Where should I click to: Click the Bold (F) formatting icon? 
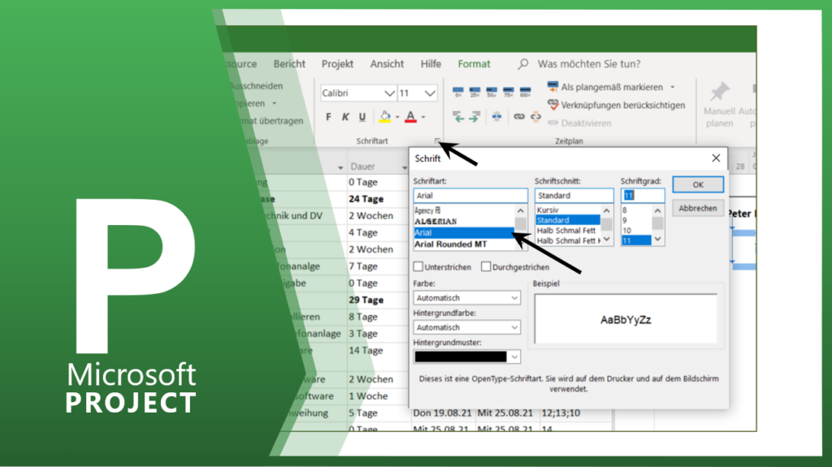(x=329, y=117)
